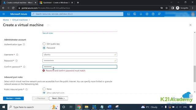Screen dimensions: 196x110
Task: Switch to the Create a virtual machine tab
Action: coord(19,2)
